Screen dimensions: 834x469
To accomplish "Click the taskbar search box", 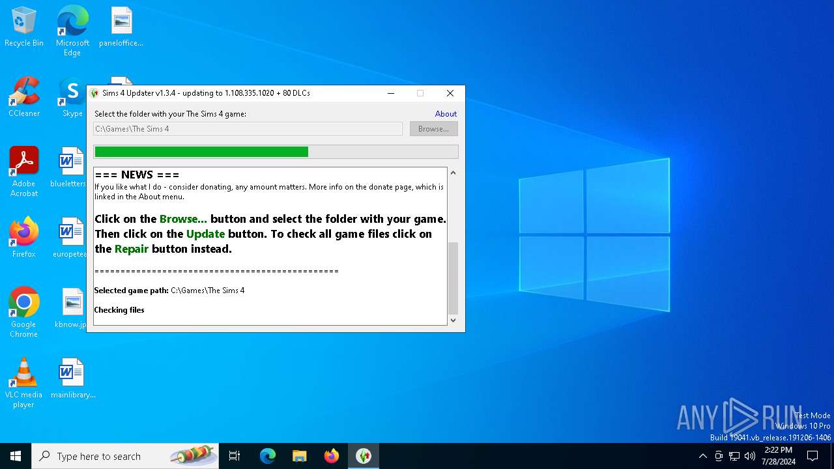I will tap(125, 456).
